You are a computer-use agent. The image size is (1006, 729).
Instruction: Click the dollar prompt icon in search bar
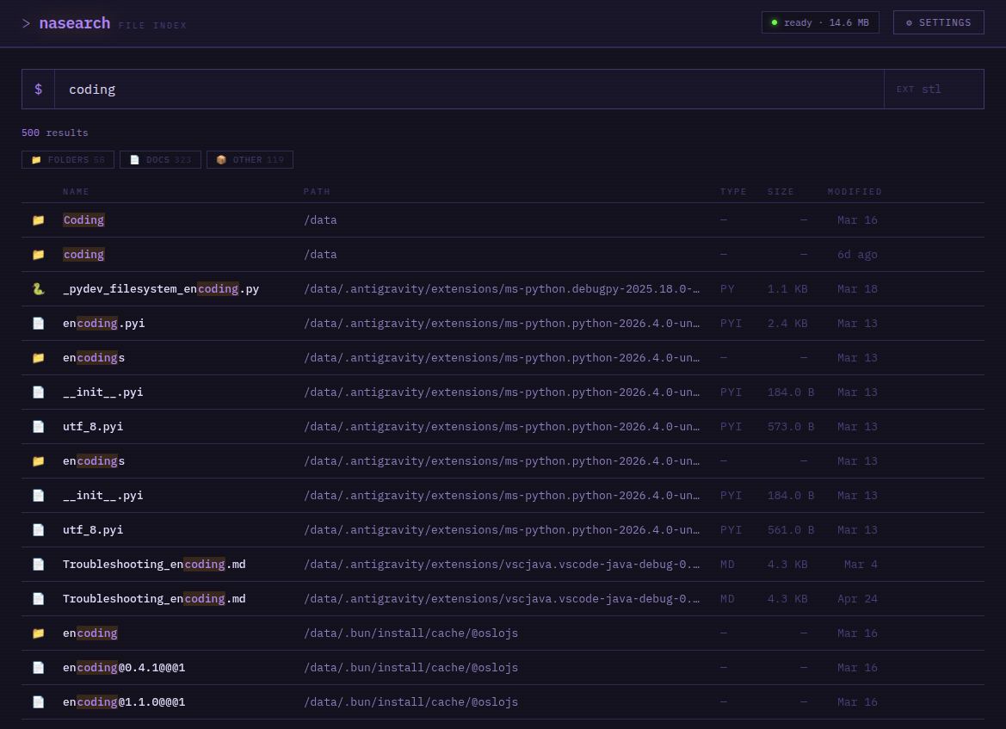click(x=39, y=90)
